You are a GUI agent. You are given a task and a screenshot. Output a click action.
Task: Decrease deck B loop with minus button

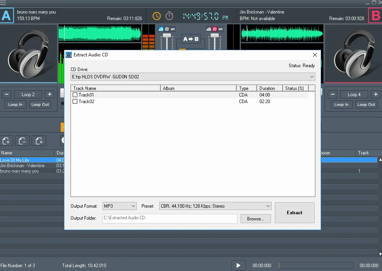(333, 95)
